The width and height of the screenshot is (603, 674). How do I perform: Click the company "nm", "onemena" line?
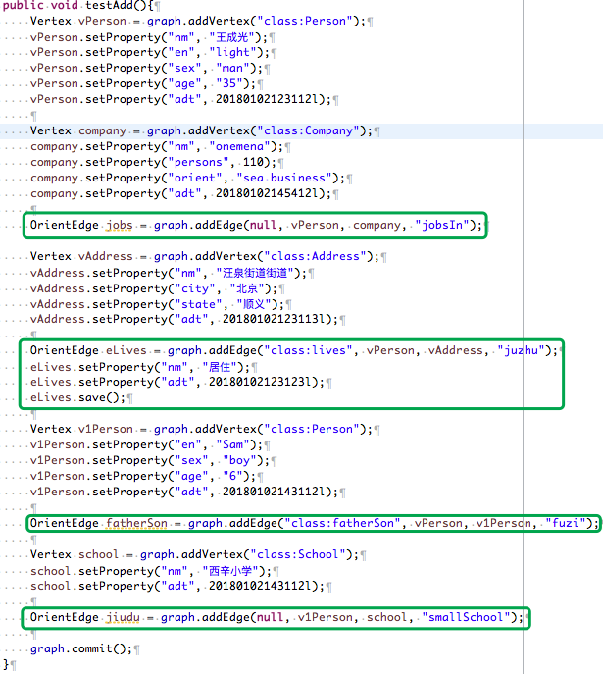156,146
